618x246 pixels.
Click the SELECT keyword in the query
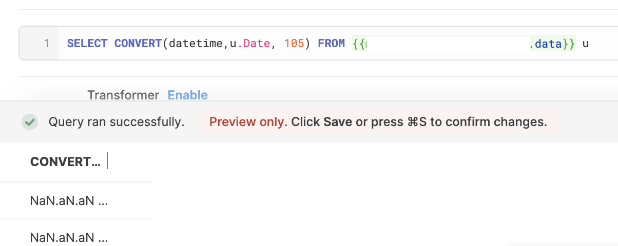(87, 44)
